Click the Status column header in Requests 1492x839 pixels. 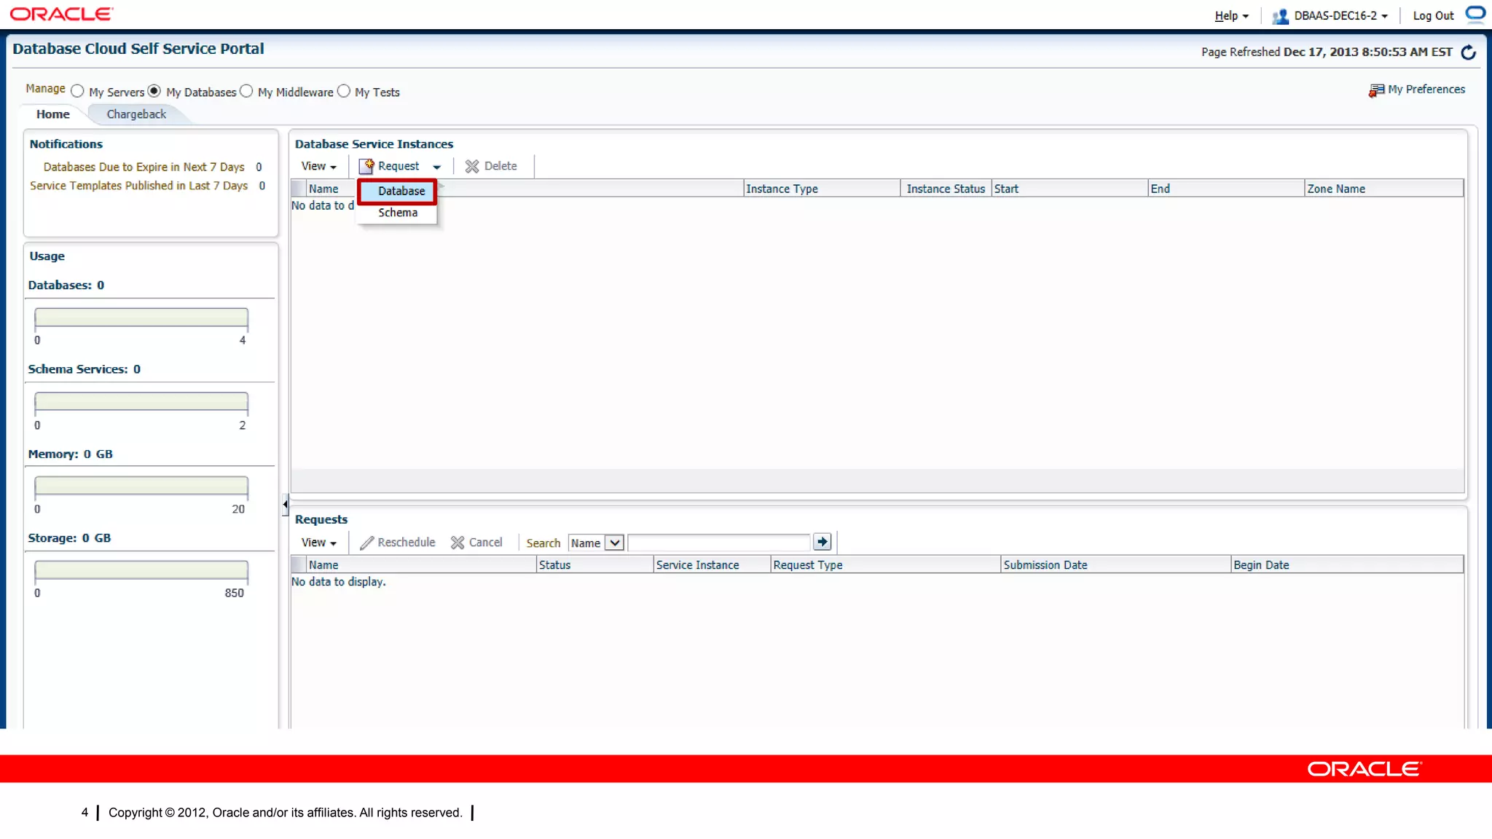594,565
